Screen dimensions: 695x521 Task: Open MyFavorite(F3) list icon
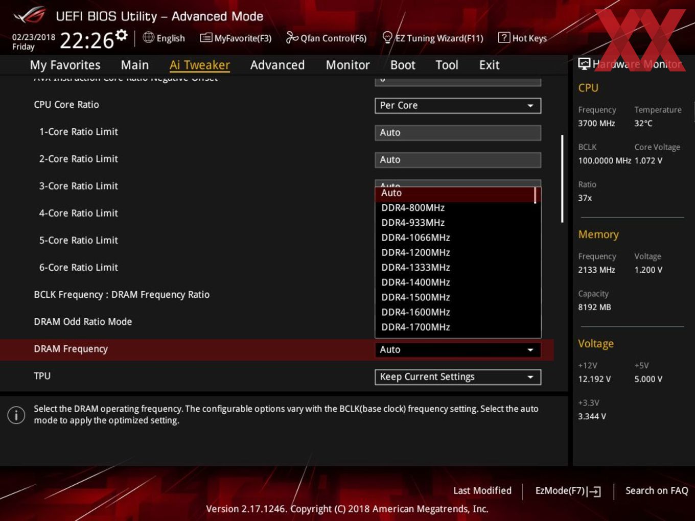[x=206, y=38]
